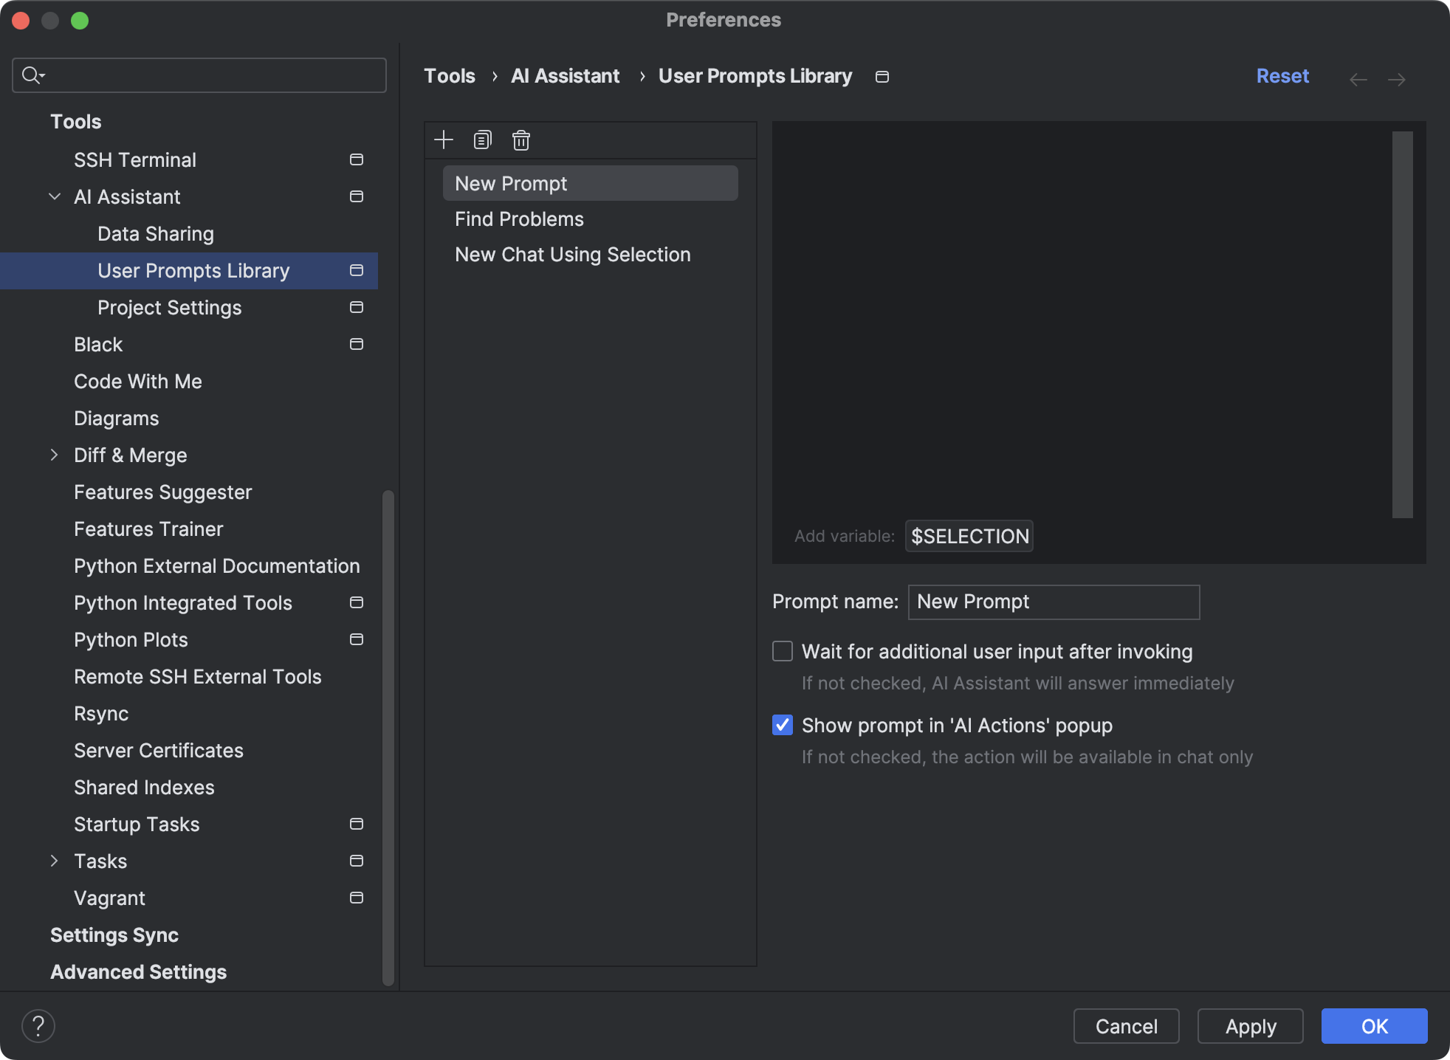The height and width of the screenshot is (1060, 1450).
Task: Click the duplicate prompt icon
Action: (482, 140)
